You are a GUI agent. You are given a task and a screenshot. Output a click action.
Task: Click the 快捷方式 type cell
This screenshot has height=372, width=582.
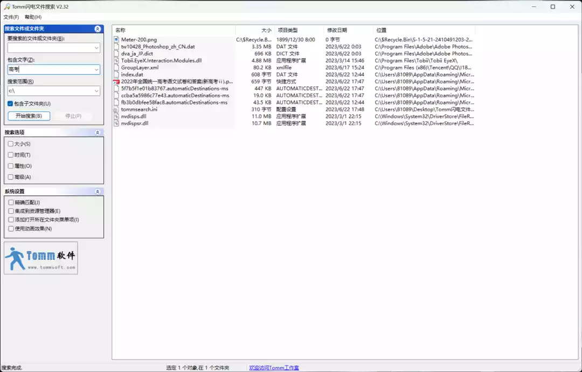(286, 82)
